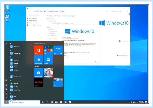This screenshot has width=153, height=108.
Task: Open the Microsoft Store tile
Action: pyautogui.click(x=39, y=73)
